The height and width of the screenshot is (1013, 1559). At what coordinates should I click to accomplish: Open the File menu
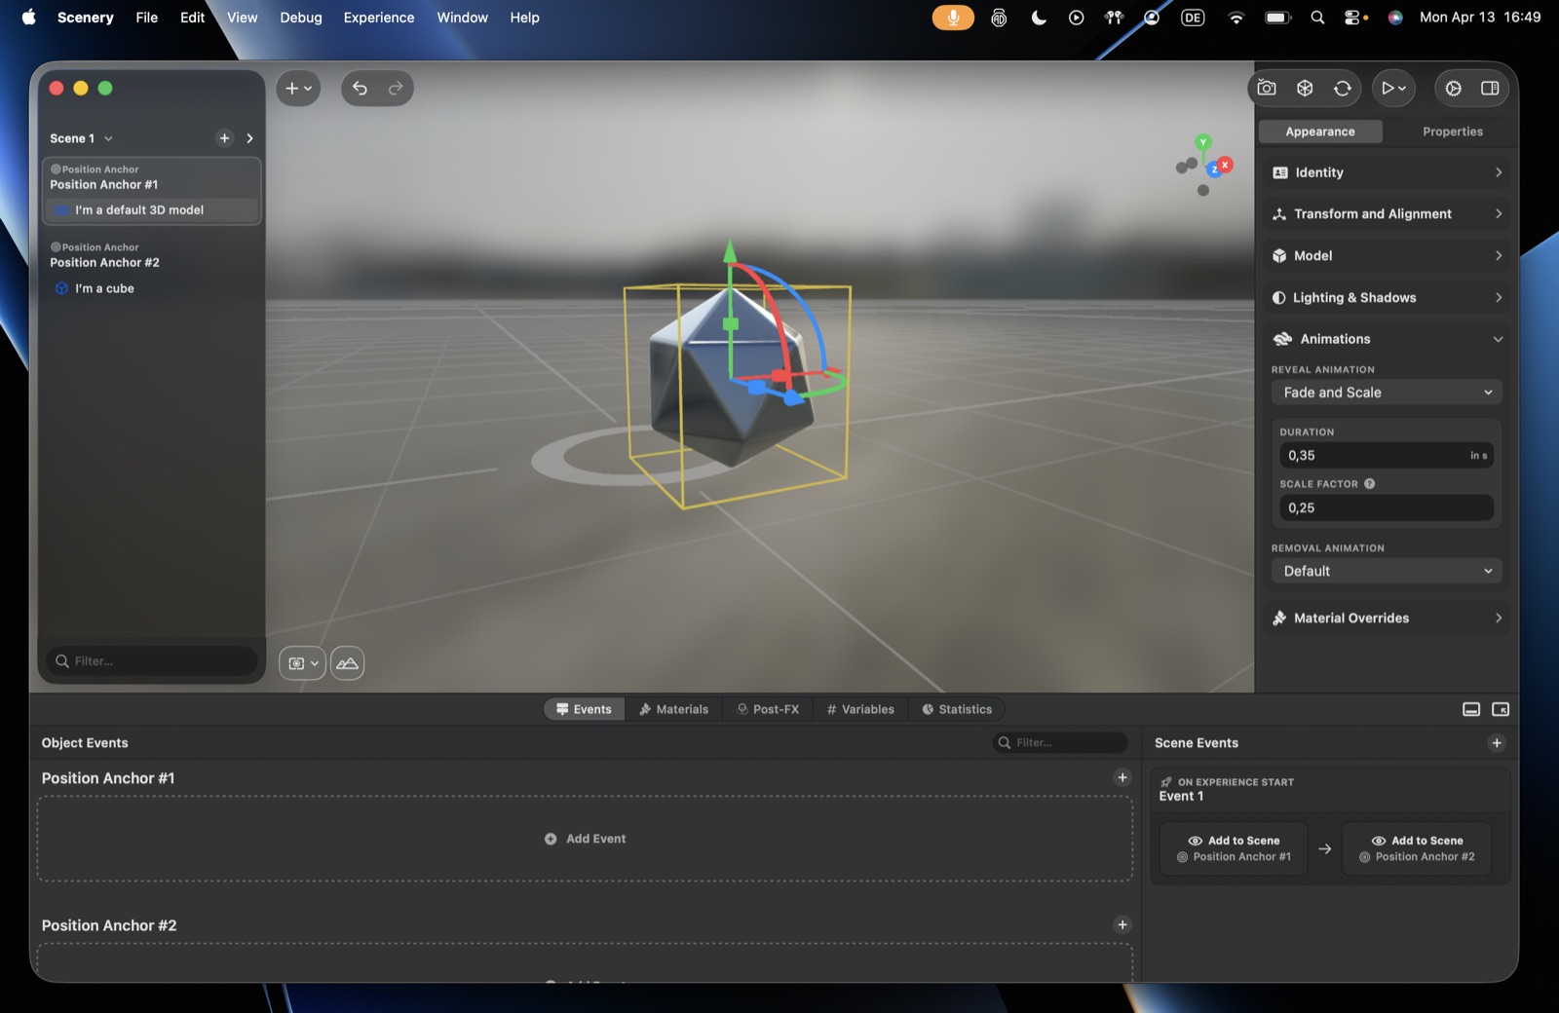tap(146, 18)
